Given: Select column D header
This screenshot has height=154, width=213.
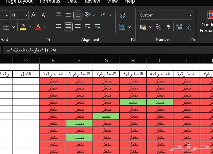Looking at the screenshot, I should click(26, 60).
